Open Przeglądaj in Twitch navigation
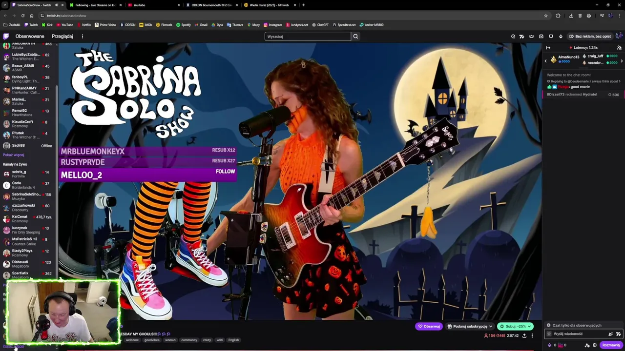Image resolution: width=625 pixels, height=351 pixels. tap(62, 36)
